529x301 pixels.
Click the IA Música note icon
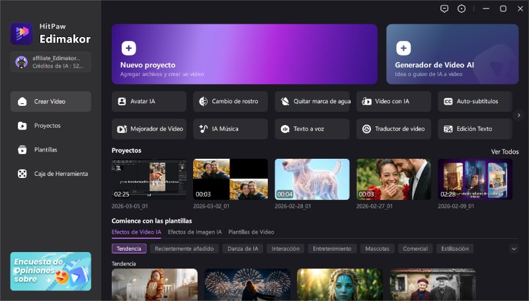click(x=203, y=128)
